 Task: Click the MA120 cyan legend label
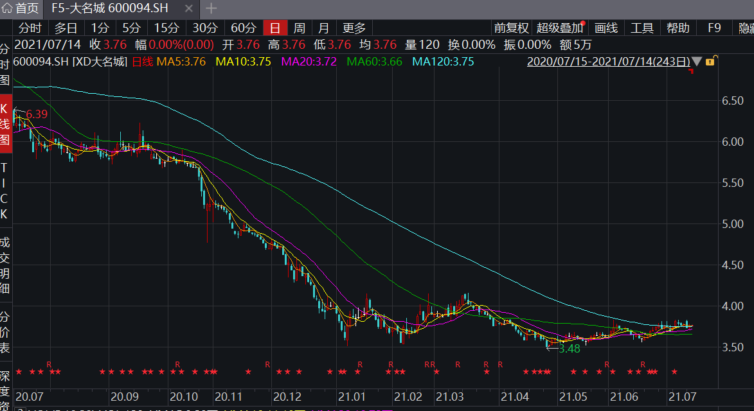point(443,62)
